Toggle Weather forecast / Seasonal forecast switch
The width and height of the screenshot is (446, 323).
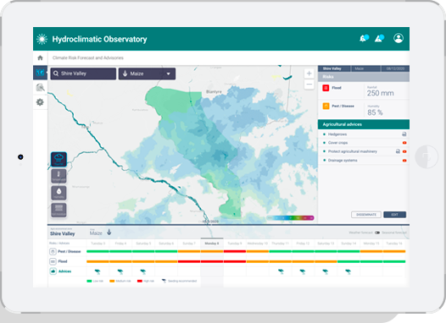click(x=377, y=233)
